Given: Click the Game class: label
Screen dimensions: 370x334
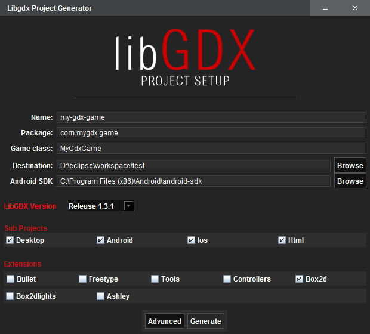Looking at the screenshot, I should click(x=32, y=149).
